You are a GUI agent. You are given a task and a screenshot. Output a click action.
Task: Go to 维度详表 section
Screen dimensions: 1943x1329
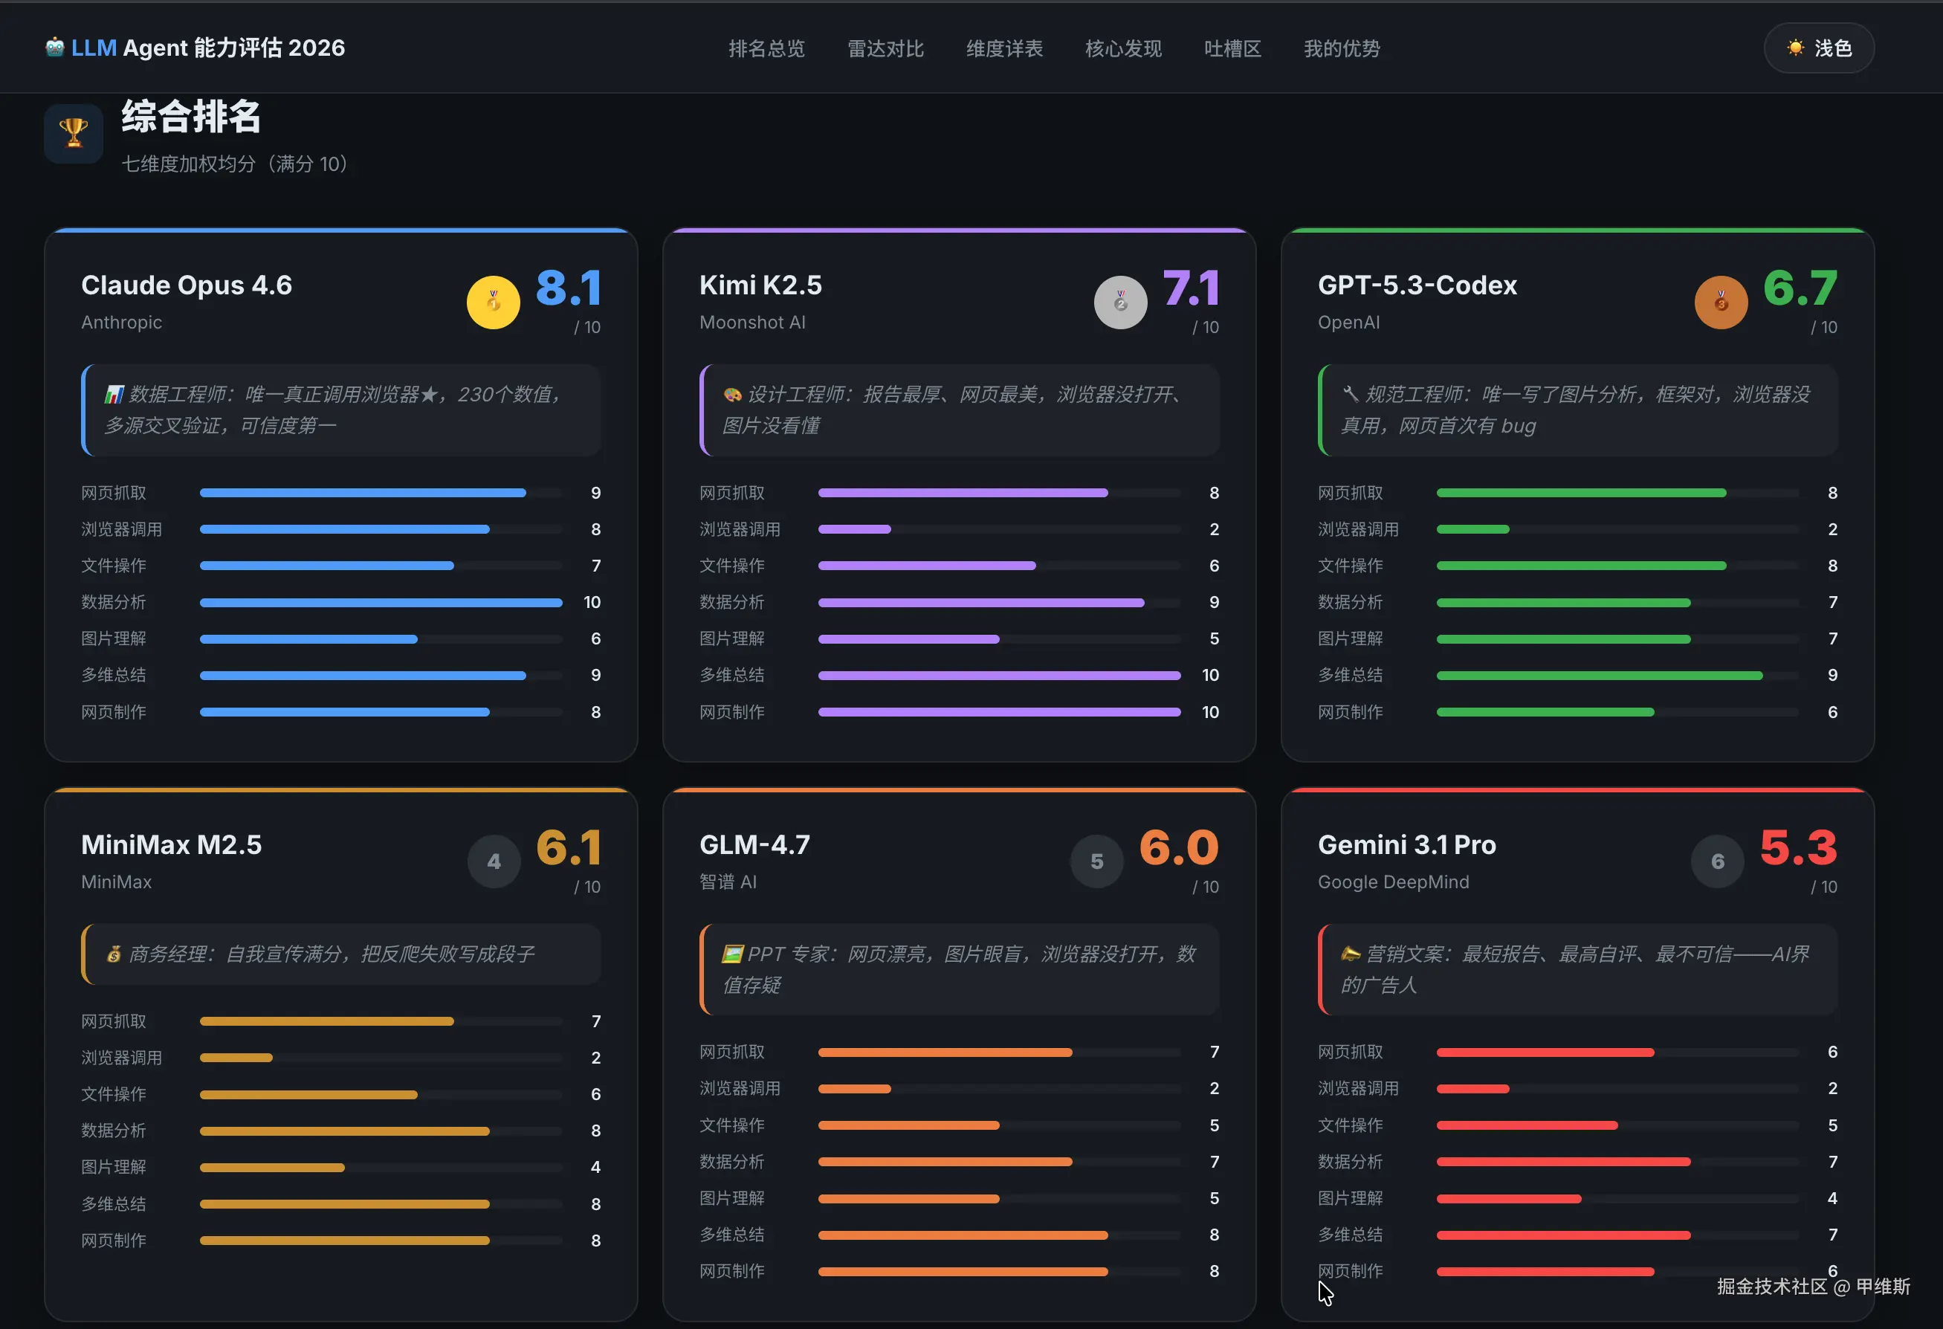coord(1004,48)
